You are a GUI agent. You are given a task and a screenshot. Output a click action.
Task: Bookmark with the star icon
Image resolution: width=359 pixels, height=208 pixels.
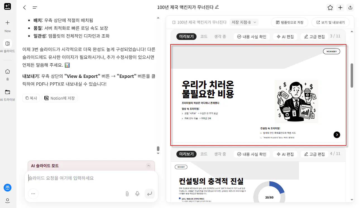click(x=330, y=8)
